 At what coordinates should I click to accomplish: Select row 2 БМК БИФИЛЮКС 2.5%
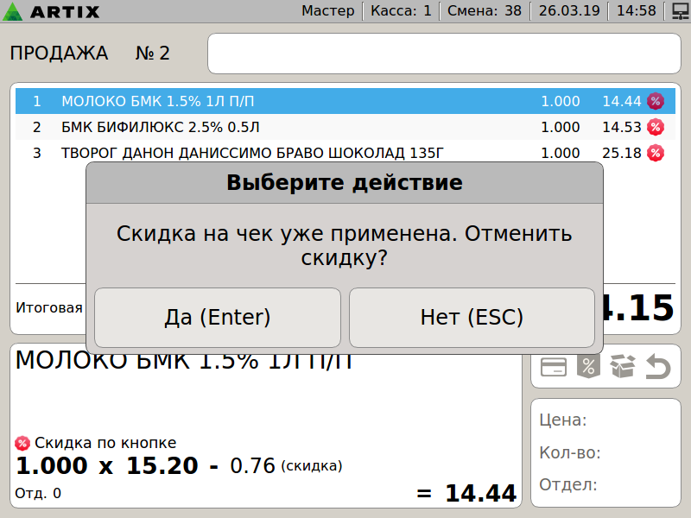(345, 127)
